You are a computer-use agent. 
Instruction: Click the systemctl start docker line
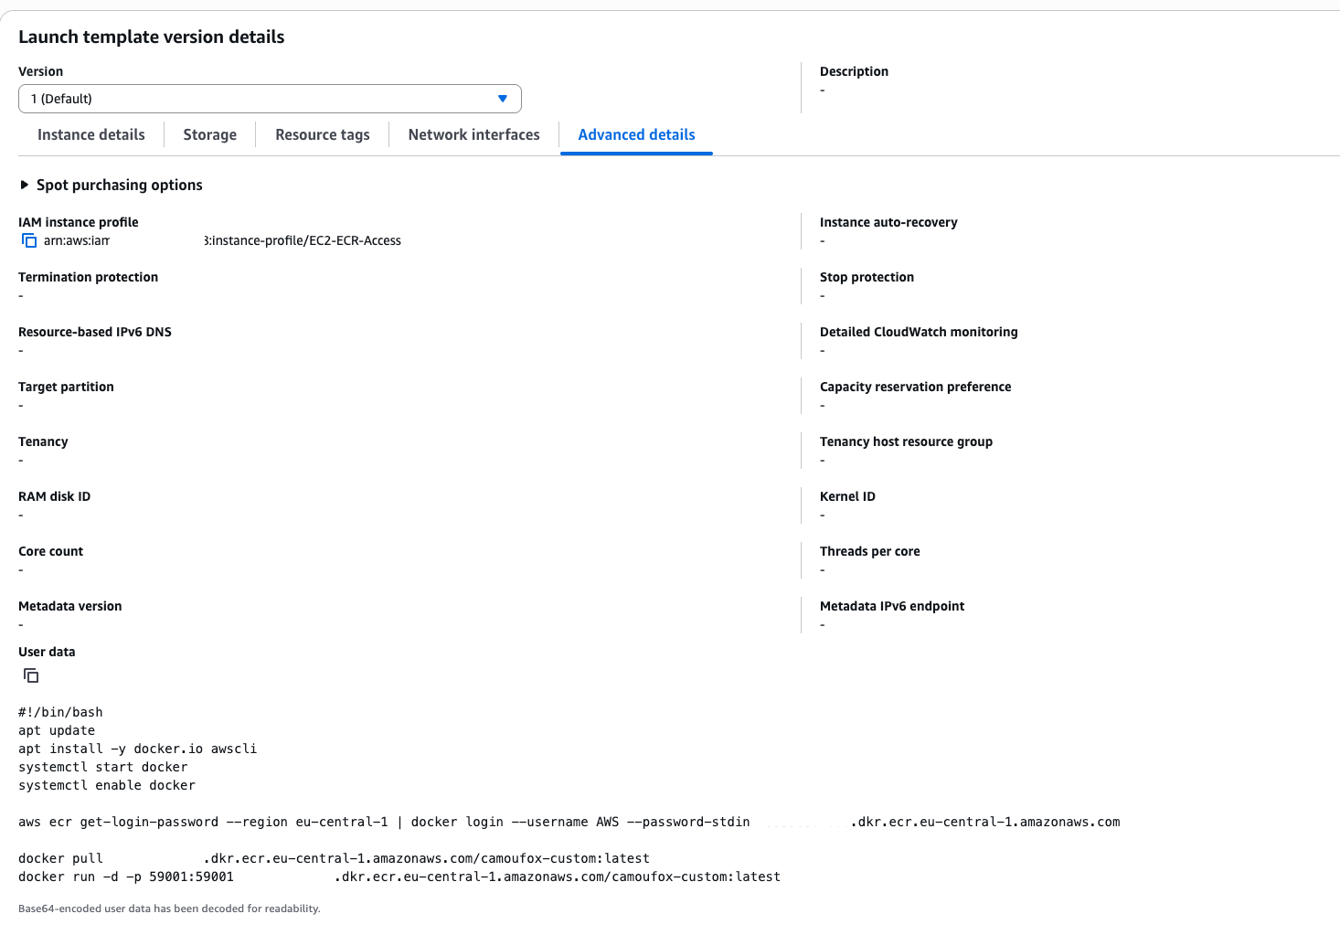tap(103, 767)
